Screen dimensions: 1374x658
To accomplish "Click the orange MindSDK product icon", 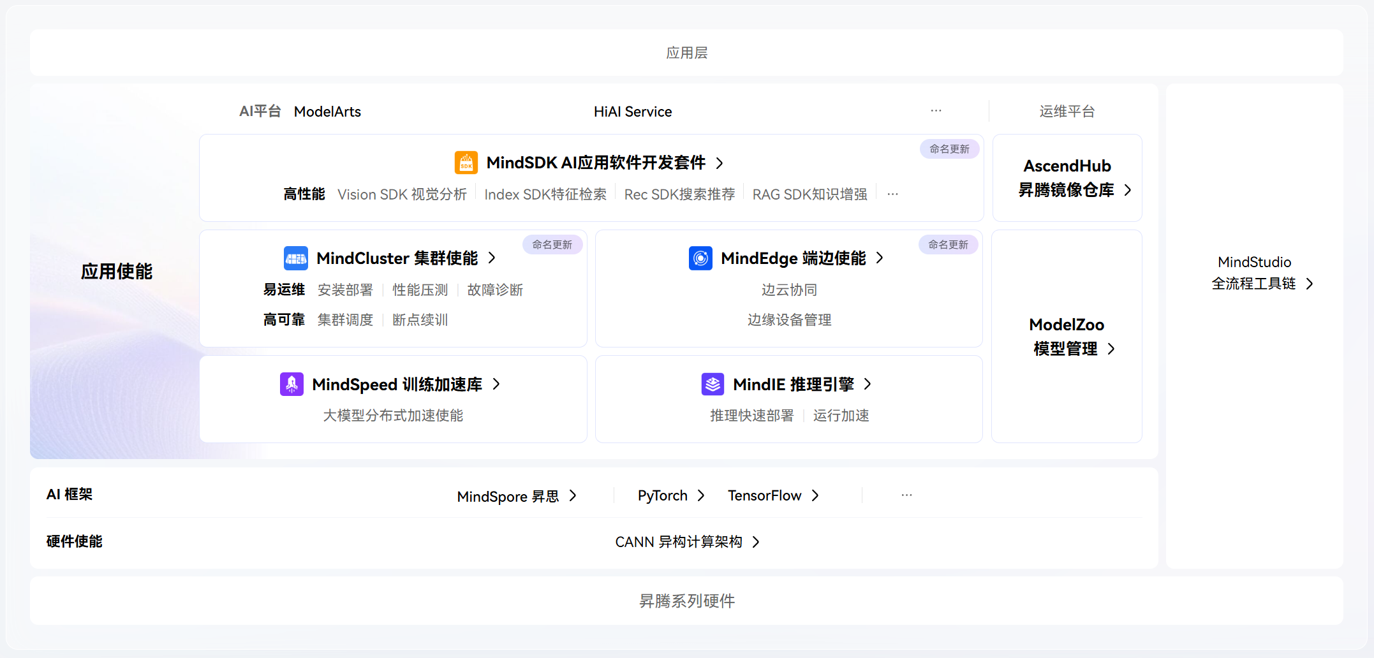I will pyautogui.click(x=466, y=163).
